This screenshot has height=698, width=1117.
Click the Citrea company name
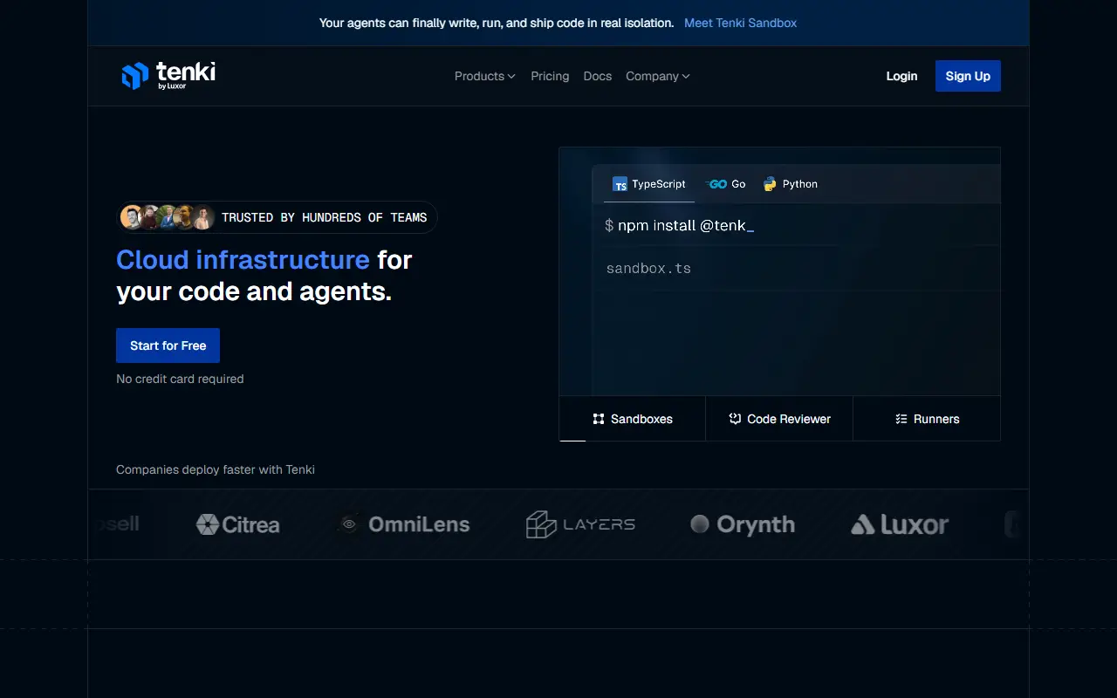tap(251, 524)
